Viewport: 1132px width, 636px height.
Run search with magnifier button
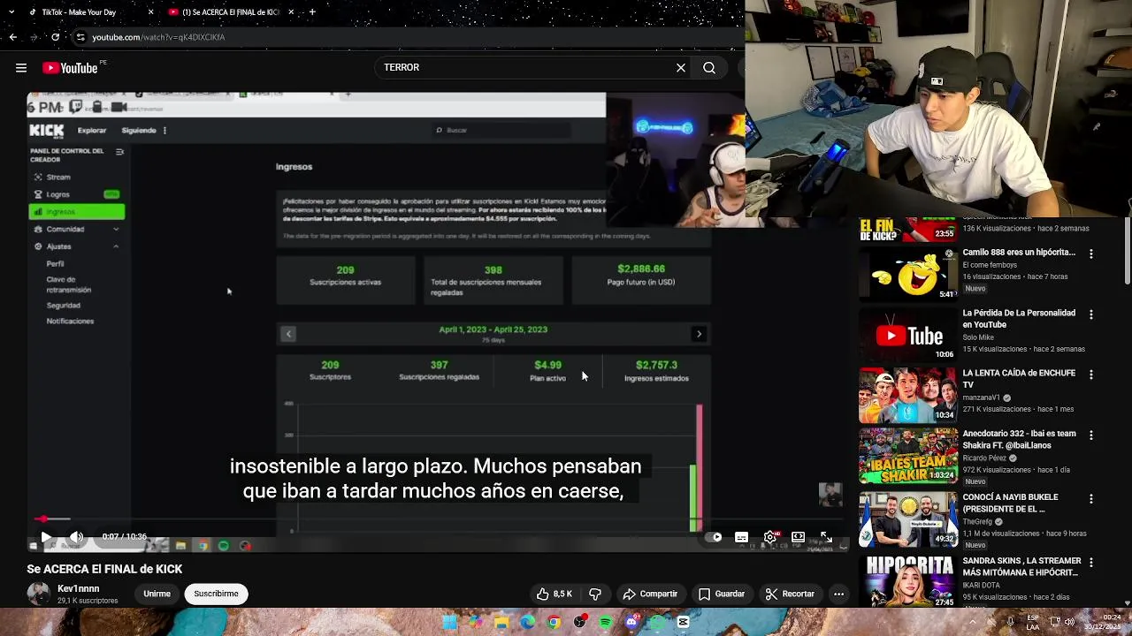pyautogui.click(x=709, y=68)
